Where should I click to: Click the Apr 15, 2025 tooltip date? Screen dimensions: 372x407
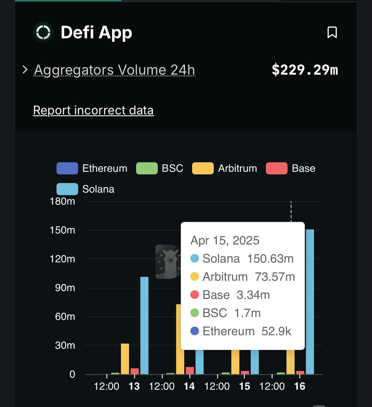pos(225,240)
